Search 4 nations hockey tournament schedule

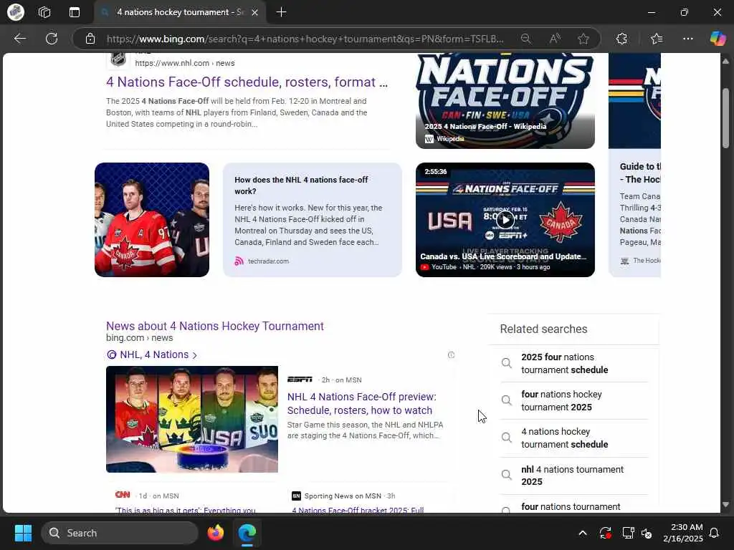(x=574, y=438)
